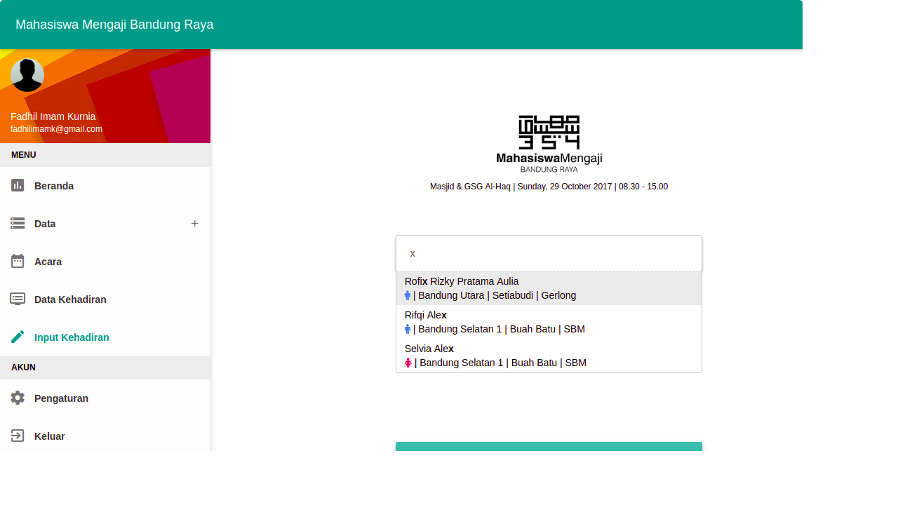Click the Keluar exit arrow icon
Image resolution: width=898 pixels, height=505 pixels.
(x=18, y=436)
